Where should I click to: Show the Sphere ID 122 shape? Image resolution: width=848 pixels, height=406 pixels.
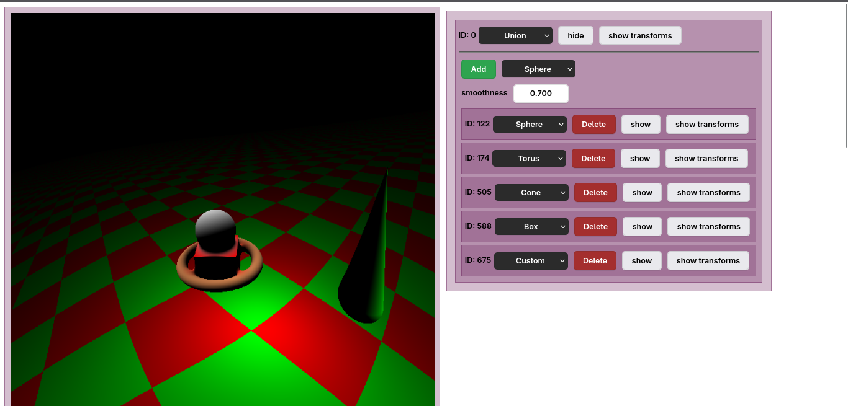point(640,124)
